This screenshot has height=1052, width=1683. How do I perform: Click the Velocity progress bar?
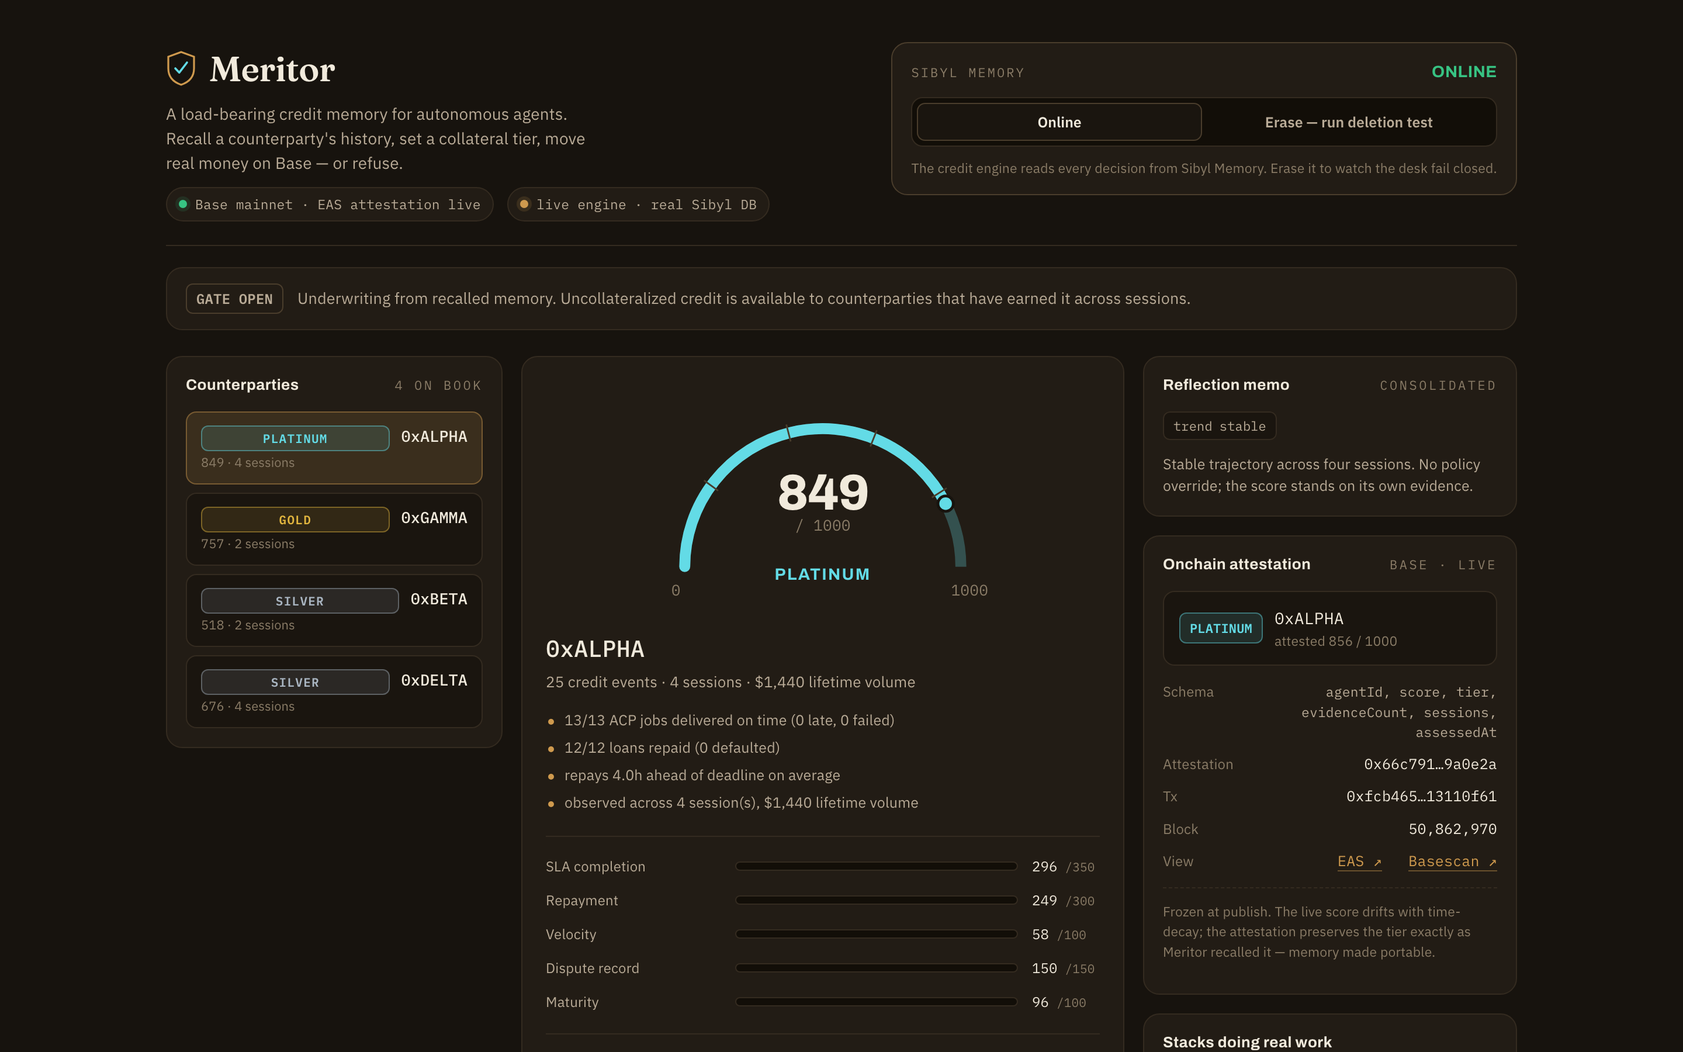tap(877, 935)
